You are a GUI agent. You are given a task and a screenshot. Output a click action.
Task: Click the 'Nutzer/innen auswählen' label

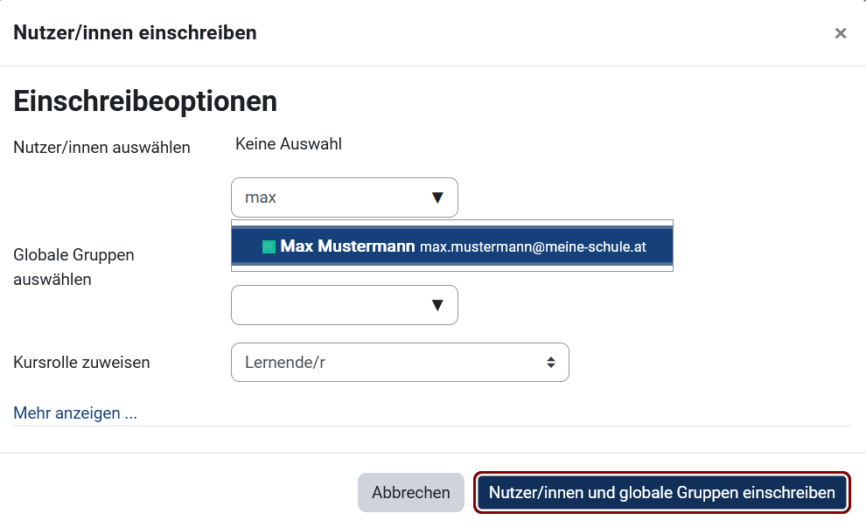pyautogui.click(x=101, y=148)
